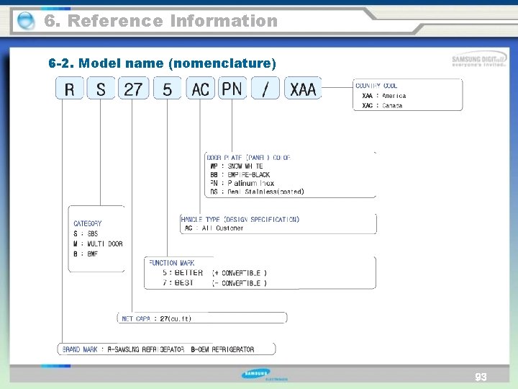Click the blue sphere icon beside the heading
This screenshot has width=518, height=389.
25,20
